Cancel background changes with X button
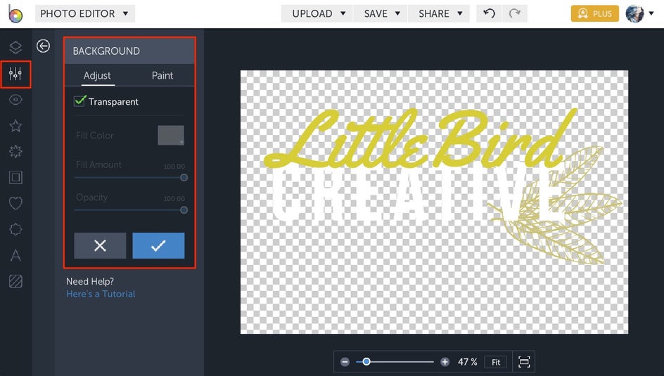This screenshot has height=376, width=664. tap(100, 245)
